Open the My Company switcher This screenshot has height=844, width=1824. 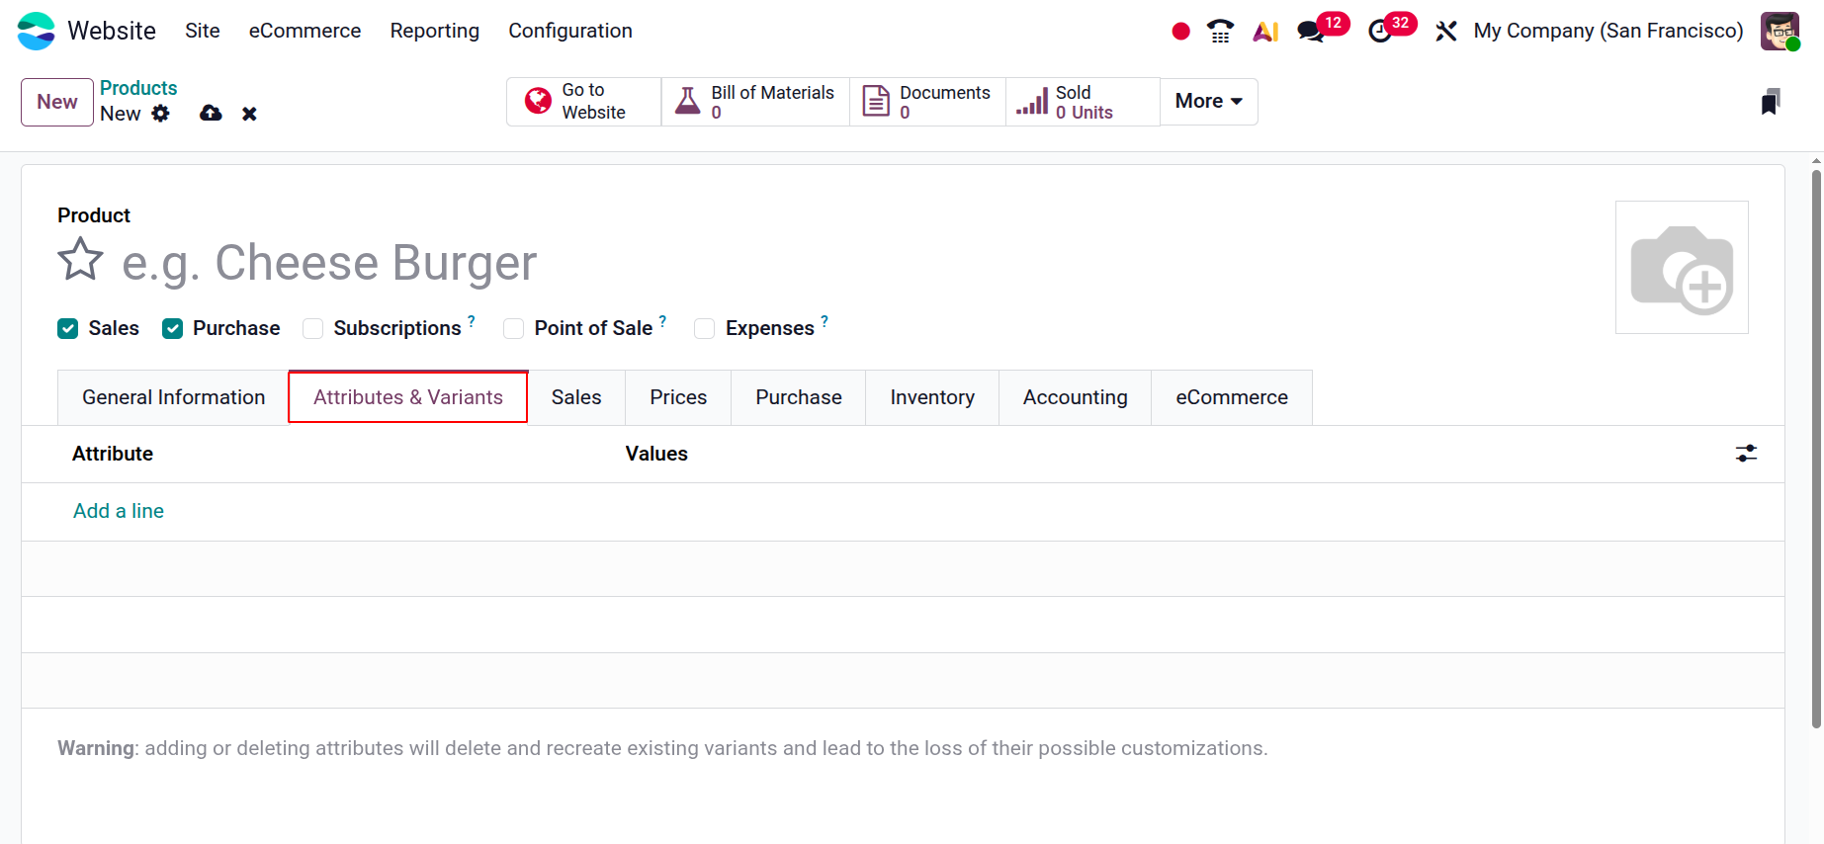(1607, 32)
